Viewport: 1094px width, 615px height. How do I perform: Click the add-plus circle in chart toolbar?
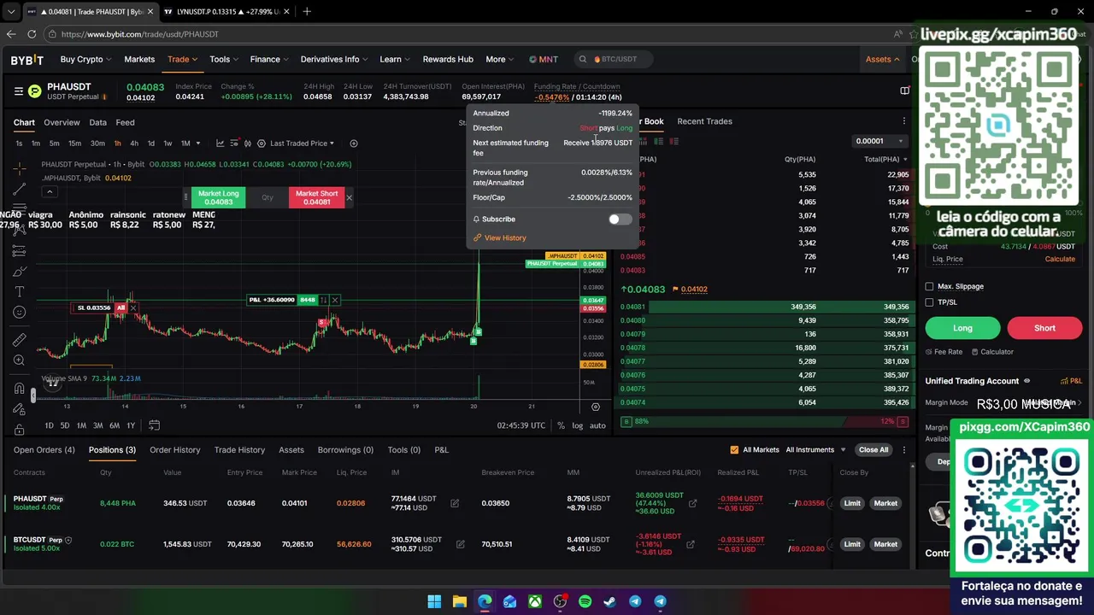pyautogui.click(x=354, y=143)
